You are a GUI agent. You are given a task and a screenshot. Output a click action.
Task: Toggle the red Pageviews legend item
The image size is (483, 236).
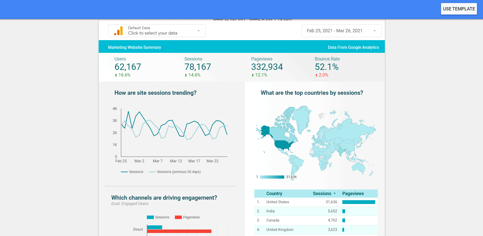pyautogui.click(x=187, y=217)
